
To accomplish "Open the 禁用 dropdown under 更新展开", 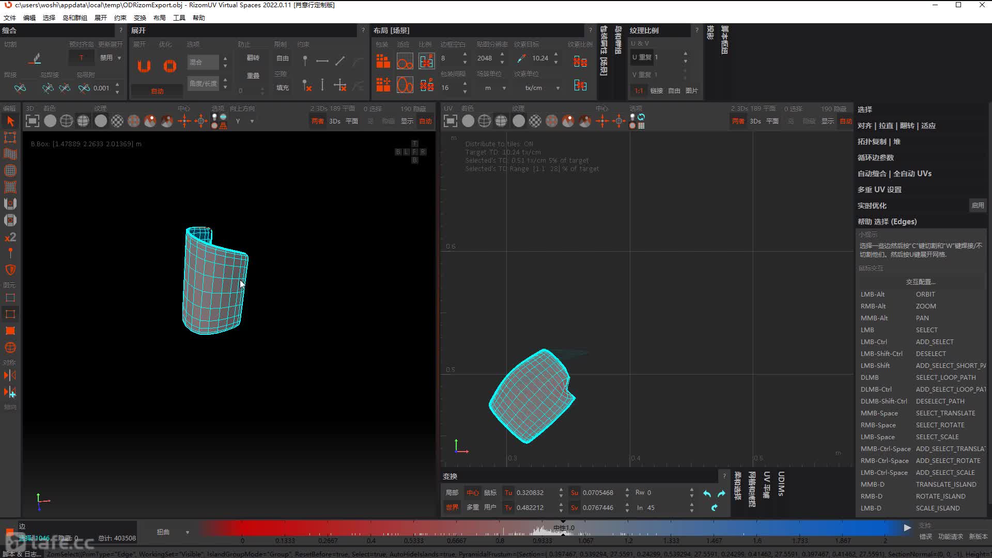I will [x=110, y=58].
